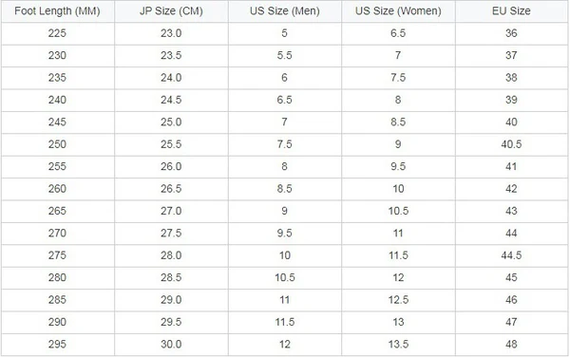570x357 pixels.
Task: Click the Foot Length (MM) column header
Action: [57, 10]
